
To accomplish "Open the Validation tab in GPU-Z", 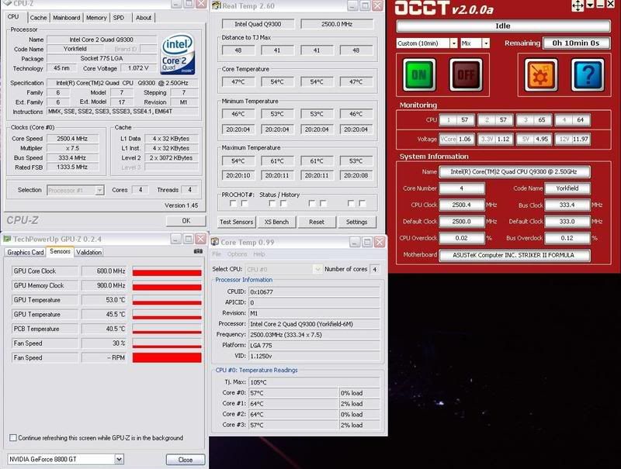I will (x=88, y=252).
